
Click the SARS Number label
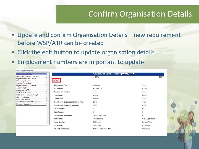tap(59, 109)
